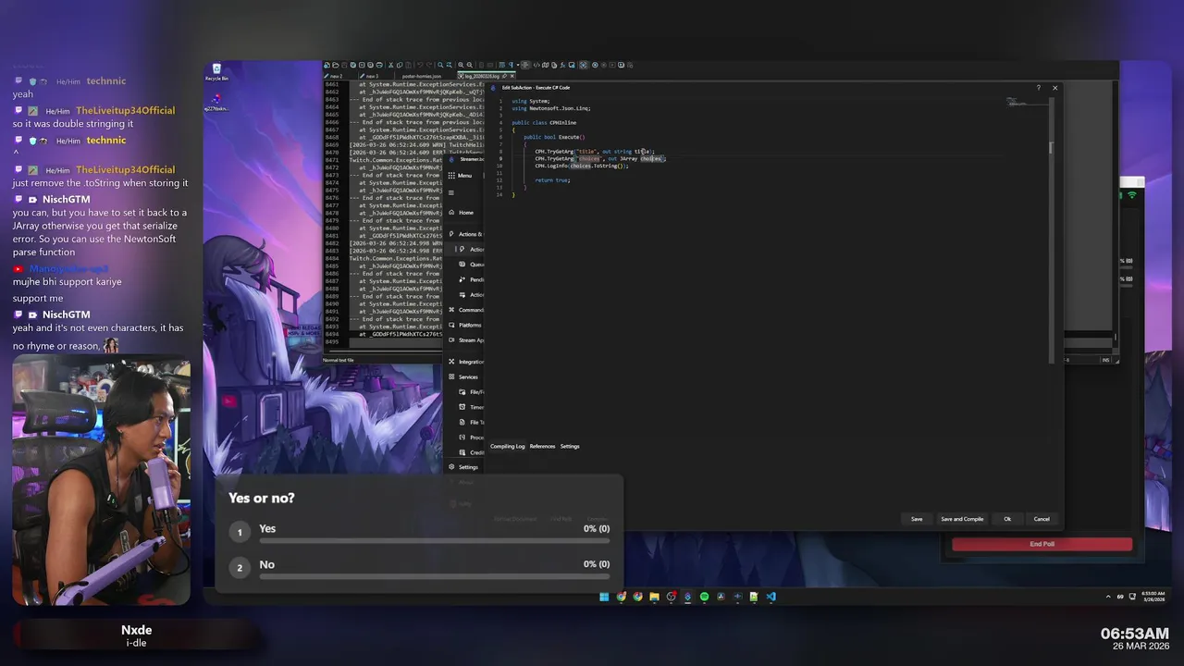Image resolution: width=1184 pixels, height=666 pixels.
Task: Open Stream Apps in Streamer.bot sidebar
Action: pos(466,340)
